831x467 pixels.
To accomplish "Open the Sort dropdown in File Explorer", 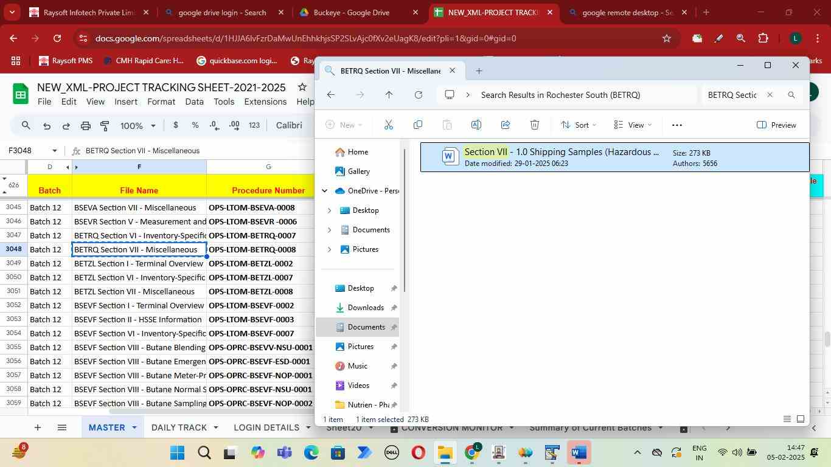I will (579, 125).
